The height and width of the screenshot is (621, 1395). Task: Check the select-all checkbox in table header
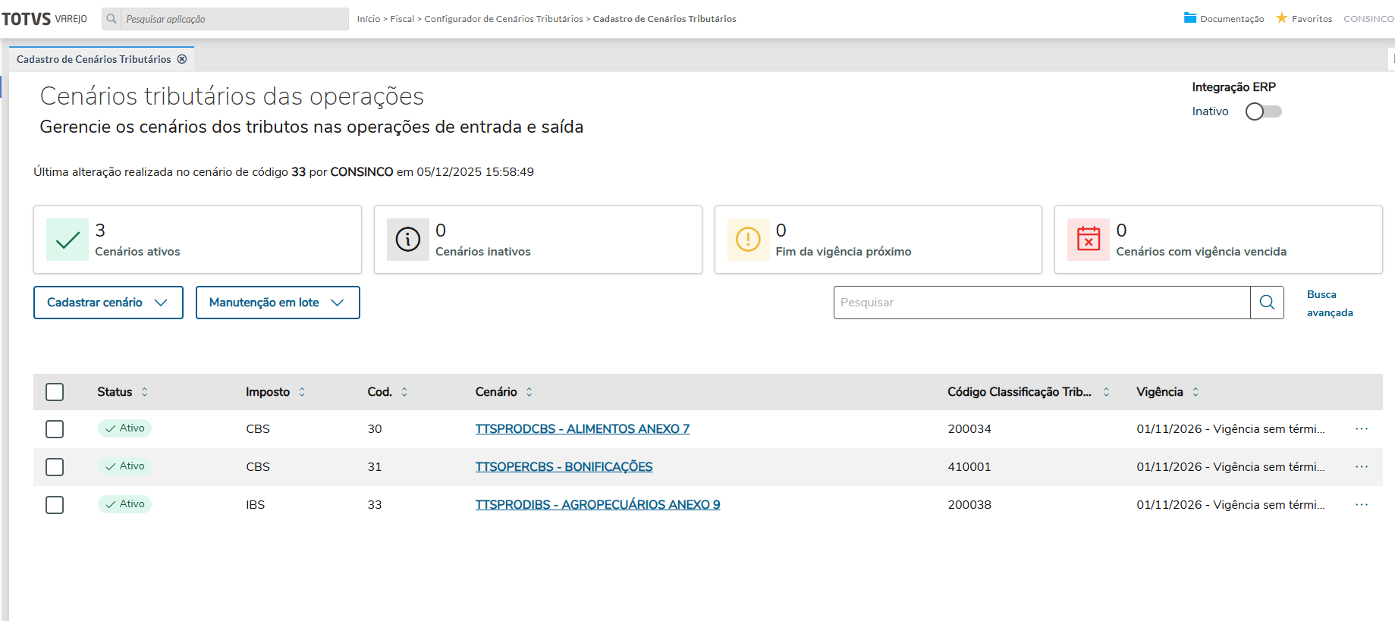click(x=55, y=392)
